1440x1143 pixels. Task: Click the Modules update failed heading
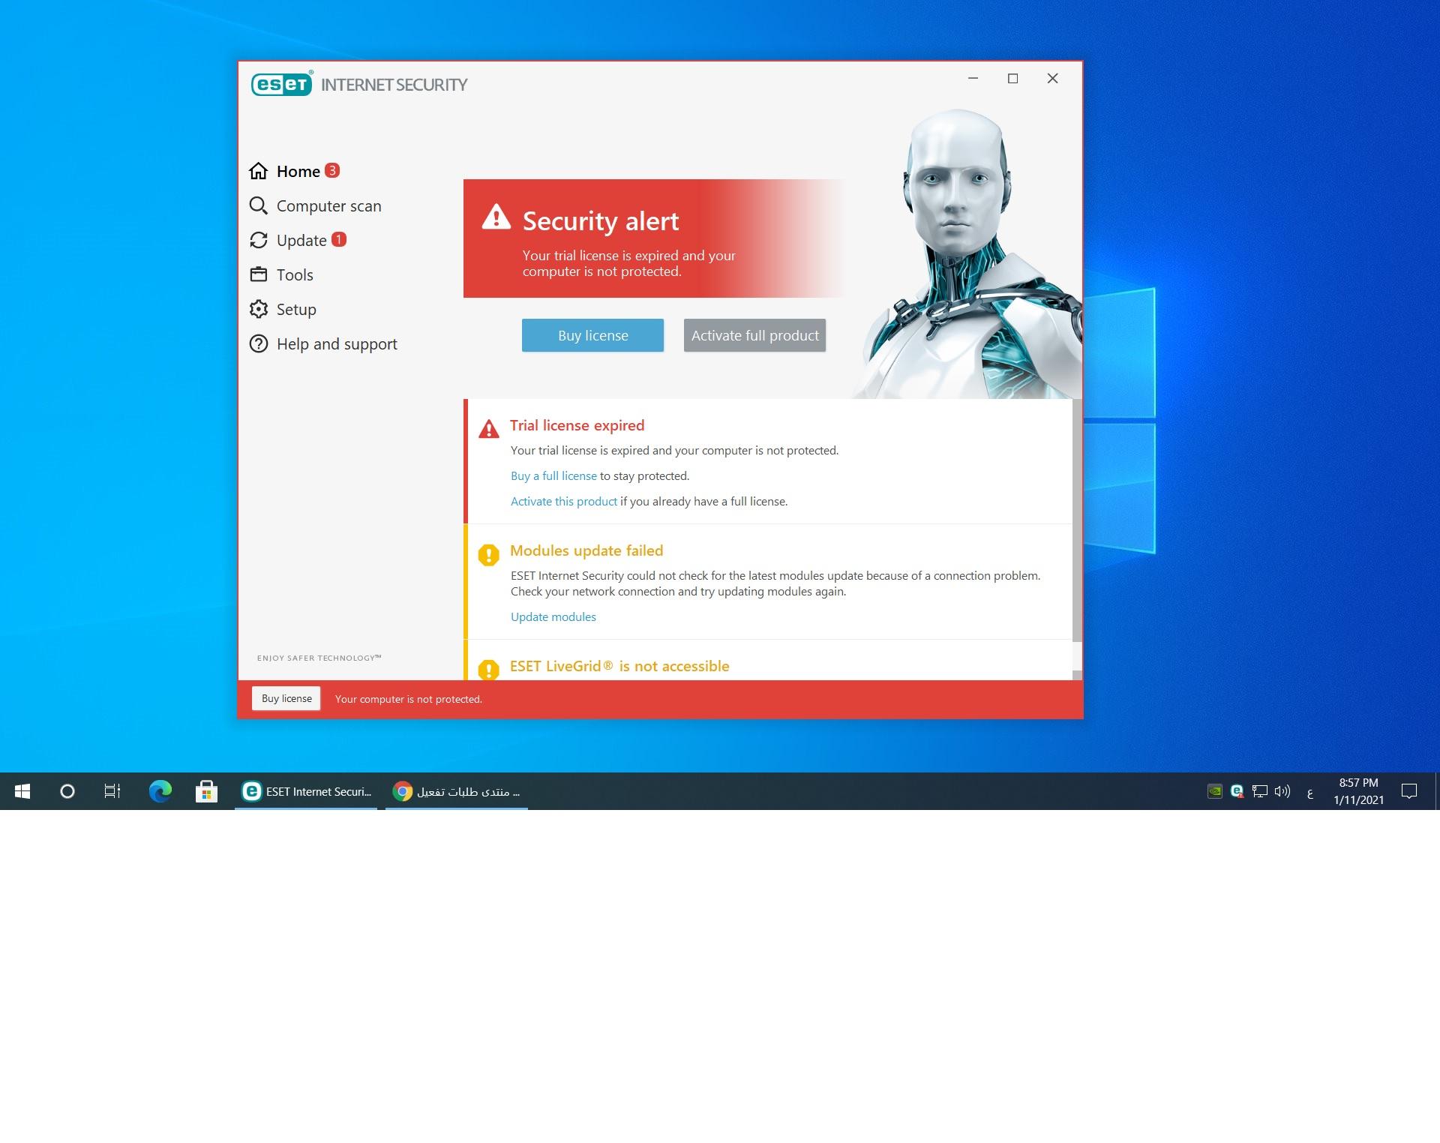(586, 550)
